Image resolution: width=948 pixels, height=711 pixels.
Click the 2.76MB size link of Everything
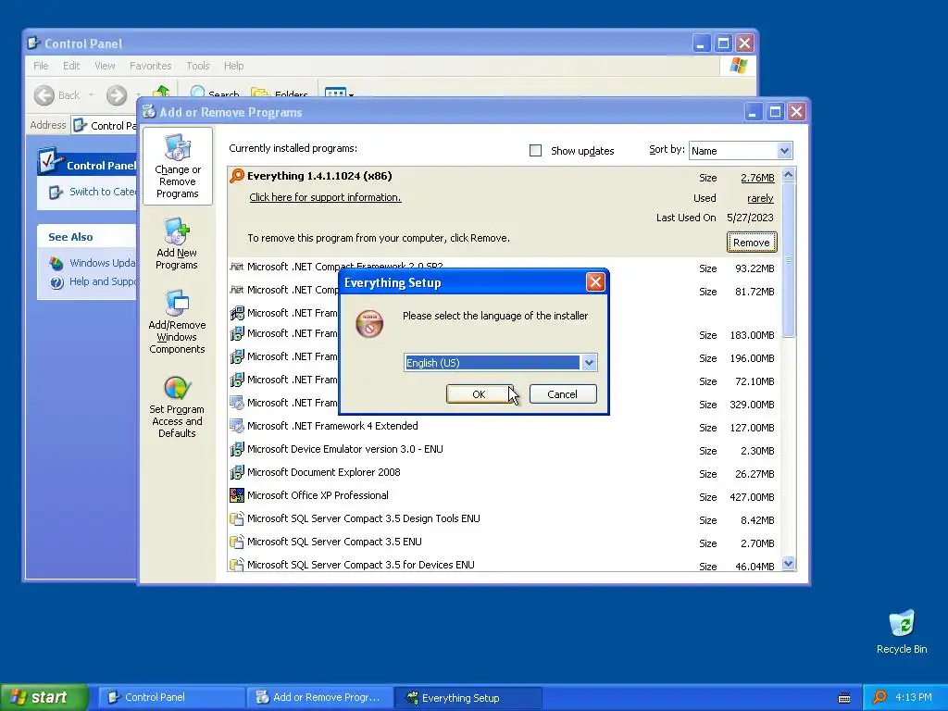[x=757, y=178]
